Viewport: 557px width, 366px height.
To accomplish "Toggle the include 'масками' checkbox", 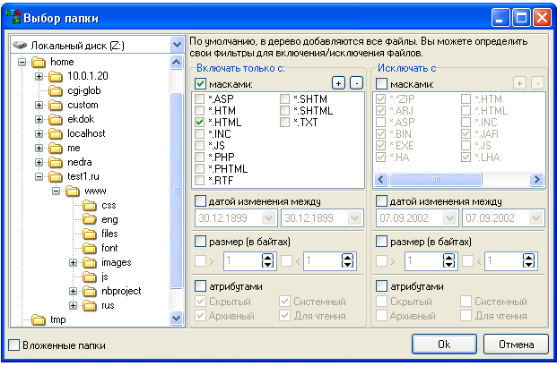I will point(200,84).
